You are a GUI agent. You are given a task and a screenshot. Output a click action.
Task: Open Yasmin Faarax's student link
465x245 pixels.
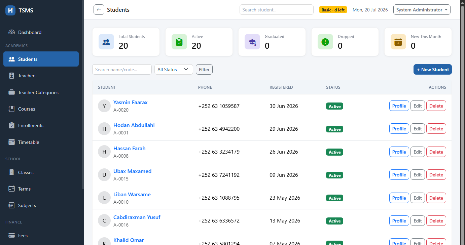(x=131, y=103)
